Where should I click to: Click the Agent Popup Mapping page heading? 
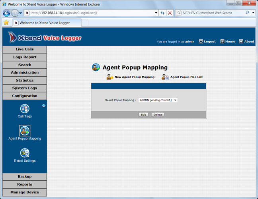[135, 67]
